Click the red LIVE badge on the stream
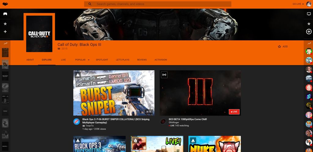 [x=234, y=112]
